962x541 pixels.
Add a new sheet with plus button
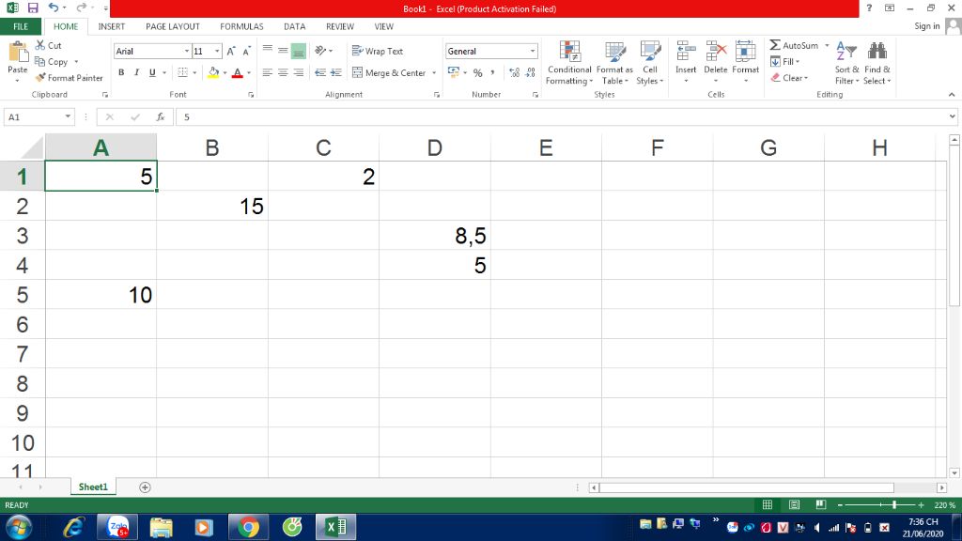(x=145, y=487)
